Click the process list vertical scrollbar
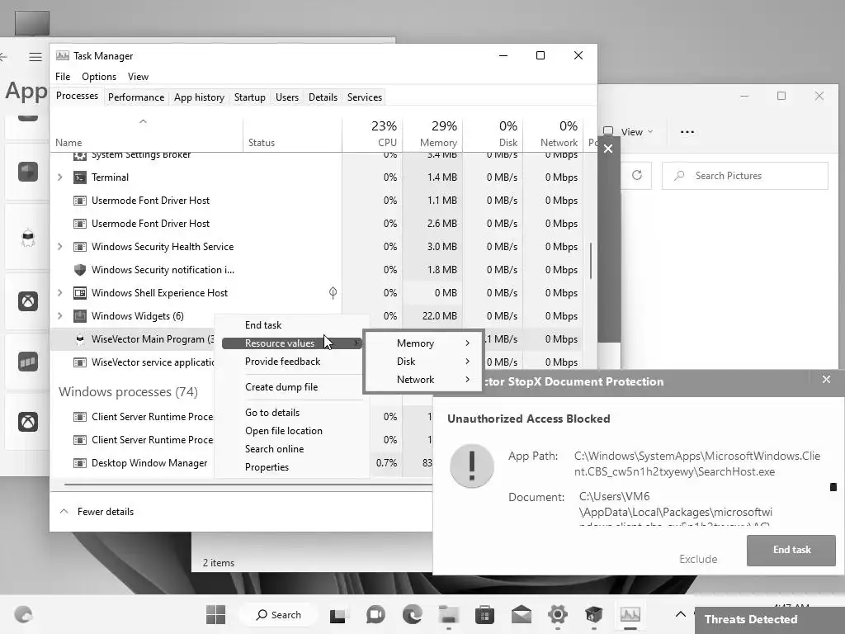The height and width of the screenshot is (634, 845). pos(591,261)
